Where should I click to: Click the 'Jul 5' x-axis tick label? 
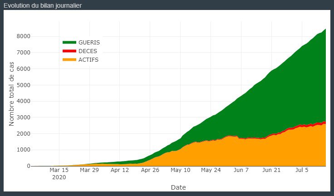(302, 170)
